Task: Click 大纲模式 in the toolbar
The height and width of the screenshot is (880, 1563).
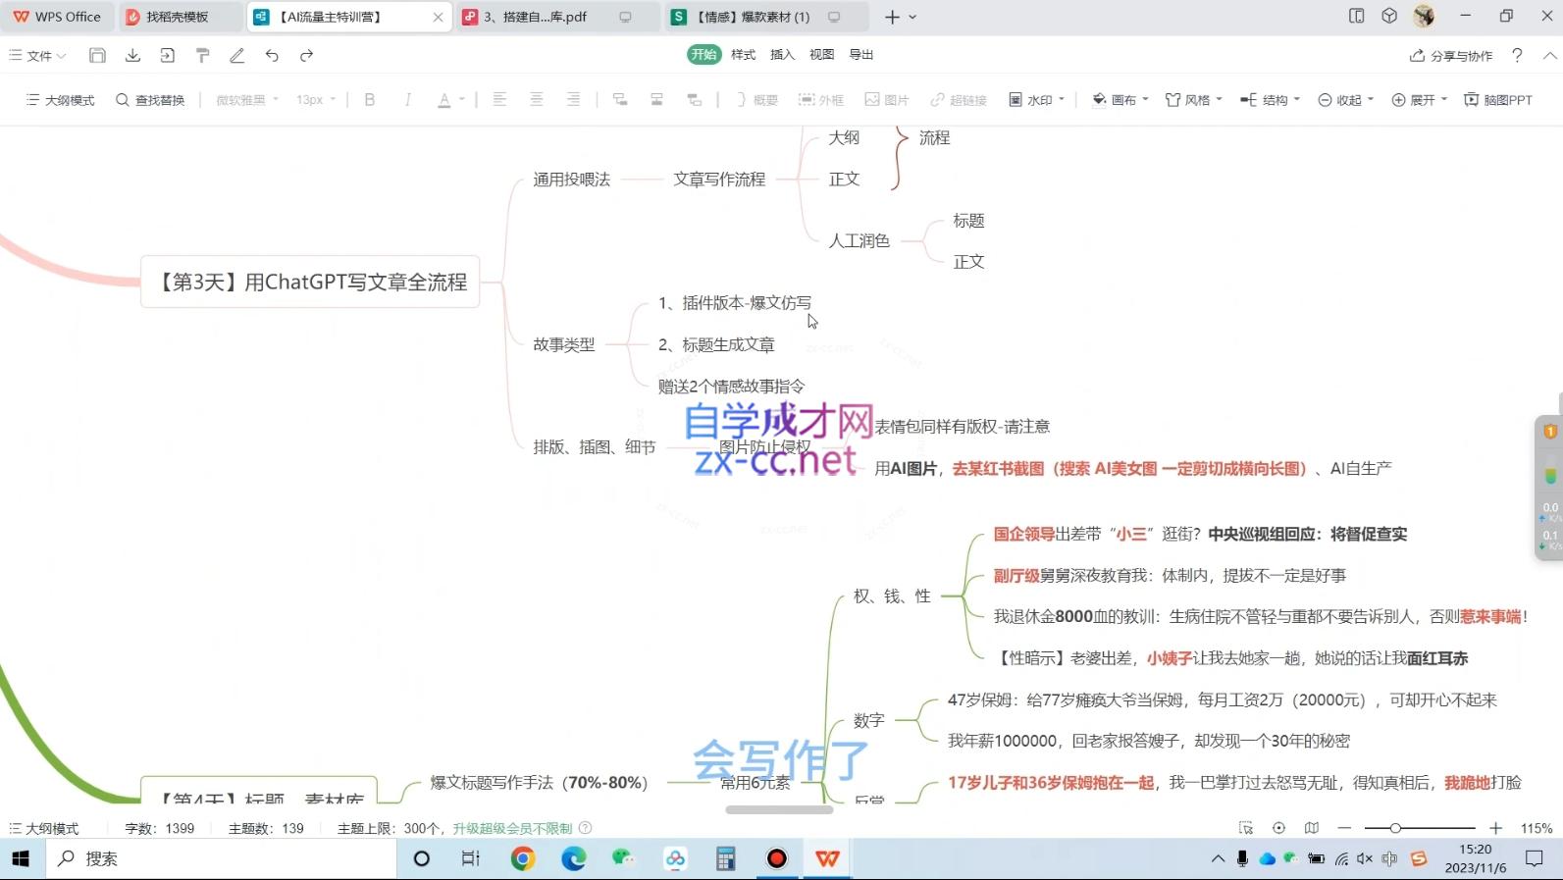Action: (x=60, y=100)
